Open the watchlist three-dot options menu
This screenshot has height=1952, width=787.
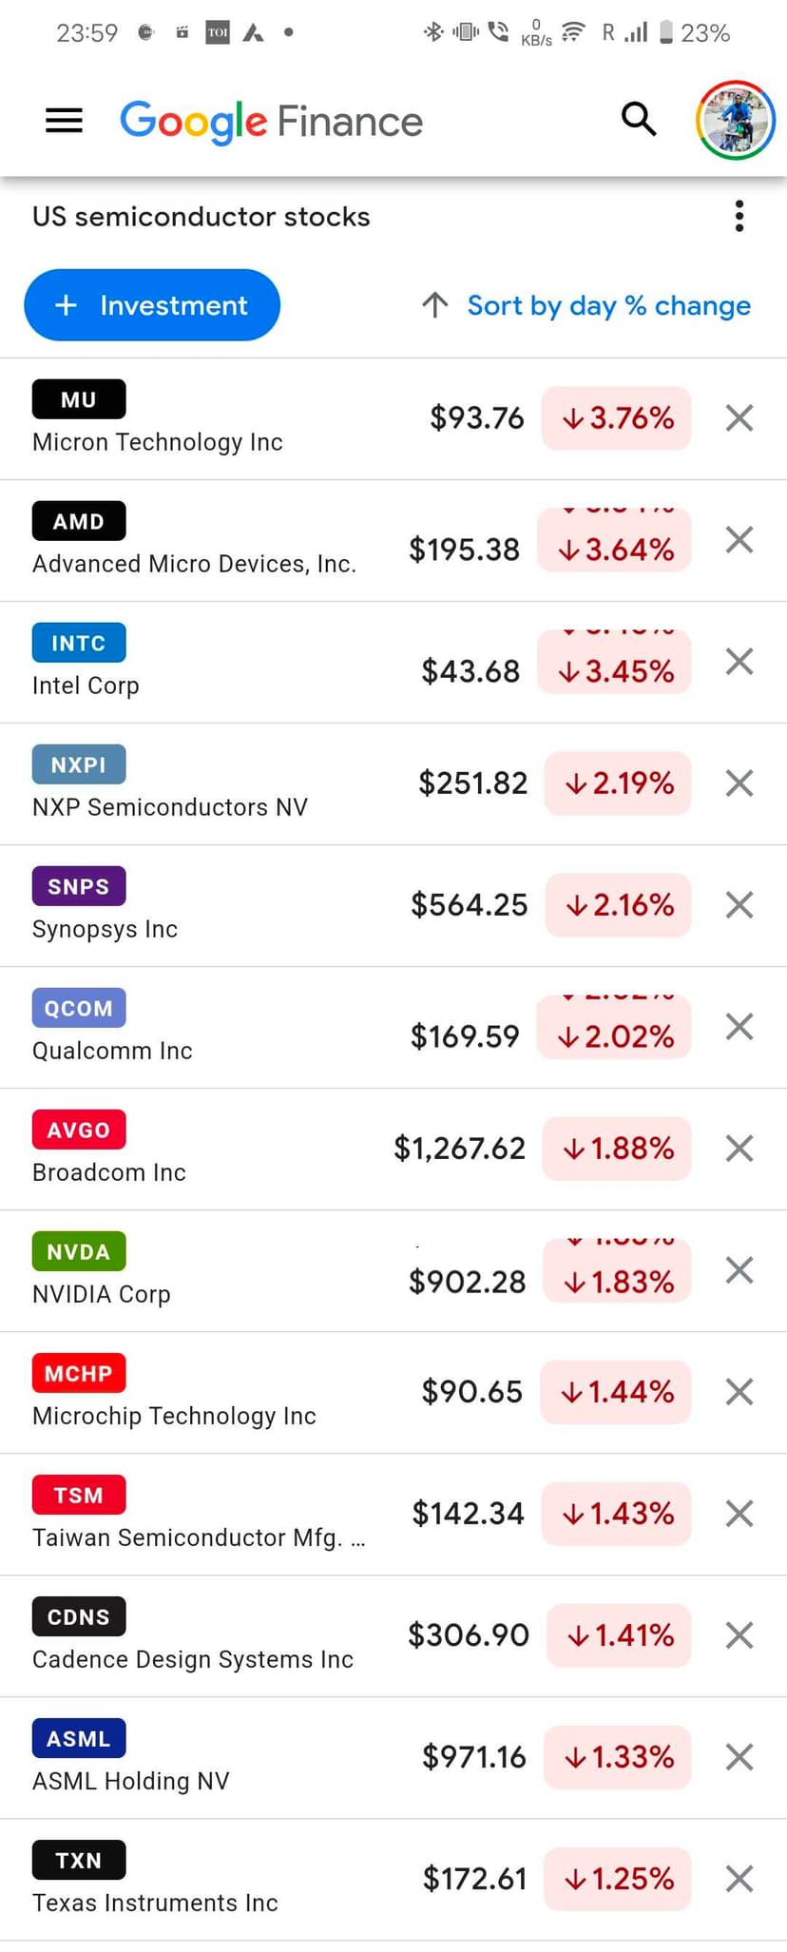739,217
